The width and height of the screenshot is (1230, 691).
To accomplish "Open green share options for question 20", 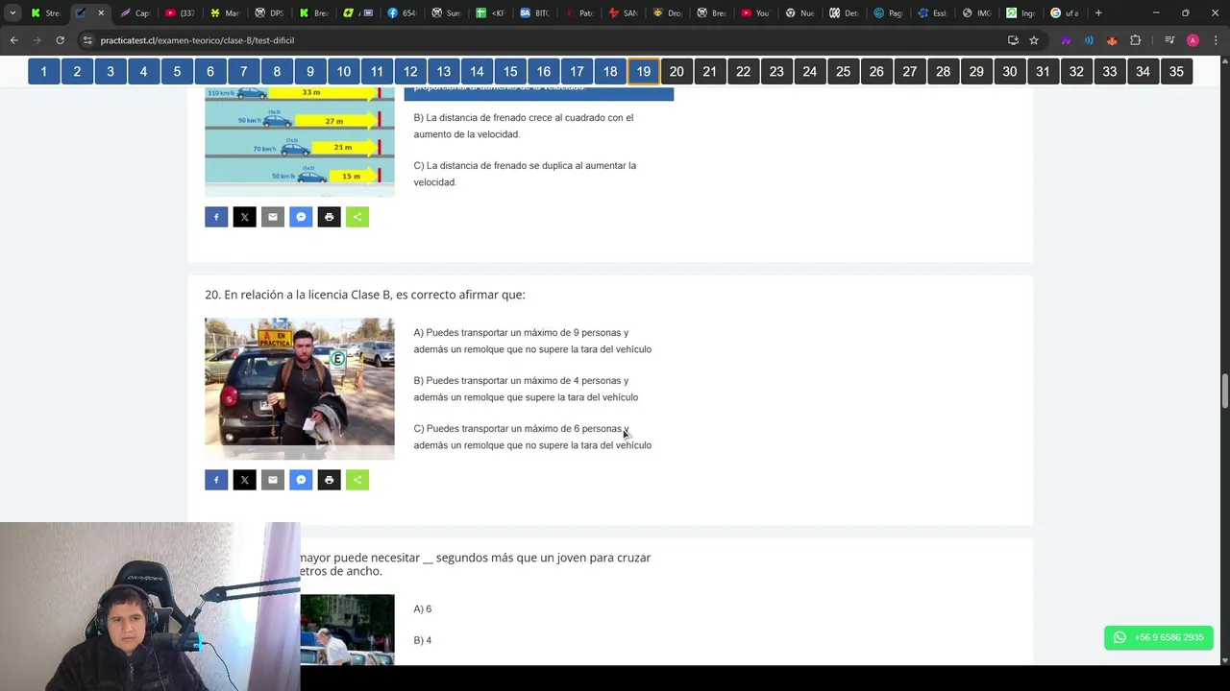I will click(x=357, y=480).
